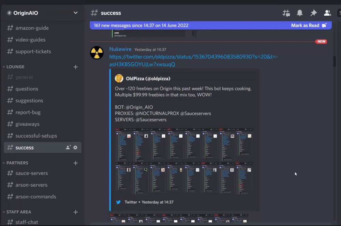Open the partially visible image below the embed

(x=179, y=218)
